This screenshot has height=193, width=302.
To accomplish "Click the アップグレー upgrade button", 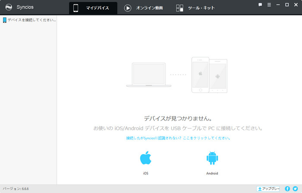I will point(268,189).
